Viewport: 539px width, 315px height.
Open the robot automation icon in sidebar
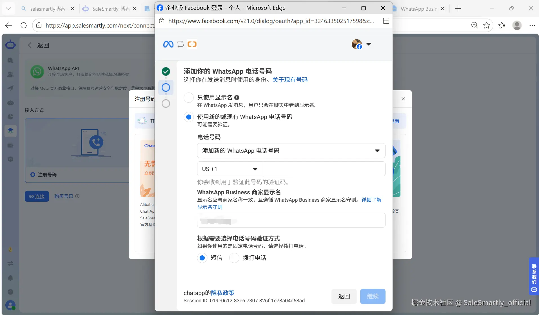(x=10, y=103)
